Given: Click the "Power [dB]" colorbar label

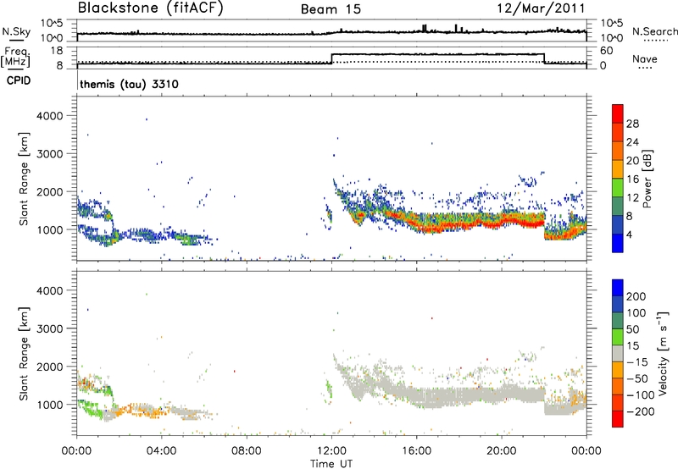Looking at the screenshot, I should [x=647, y=179].
